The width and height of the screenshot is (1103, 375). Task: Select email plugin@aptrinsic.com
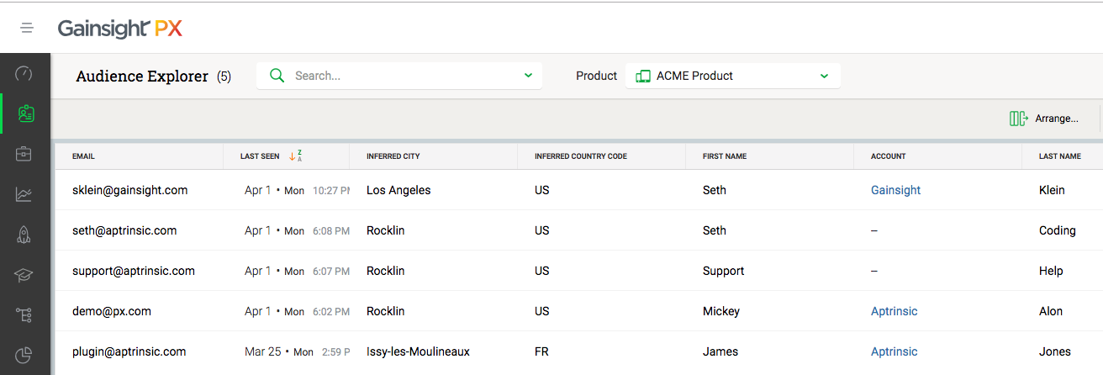point(129,351)
